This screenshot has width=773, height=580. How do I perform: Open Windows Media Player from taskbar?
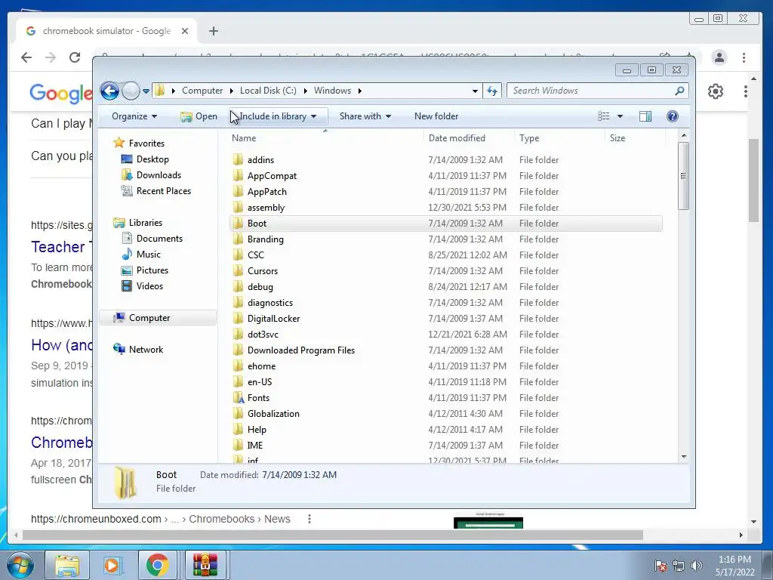click(x=112, y=565)
